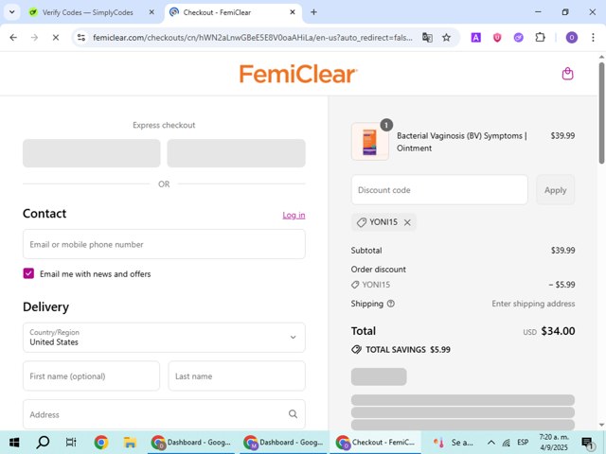Click the TOTAL SAVINGS $5.99 text
This screenshot has width=606, height=454.
click(408, 350)
